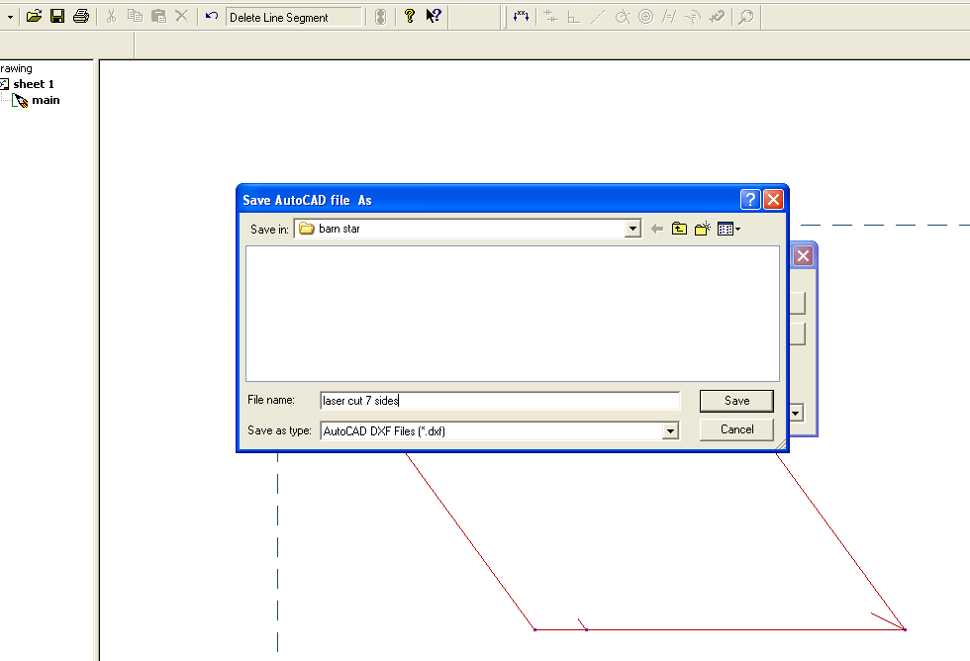Open the View Menu icon dropdown

coord(728,229)
